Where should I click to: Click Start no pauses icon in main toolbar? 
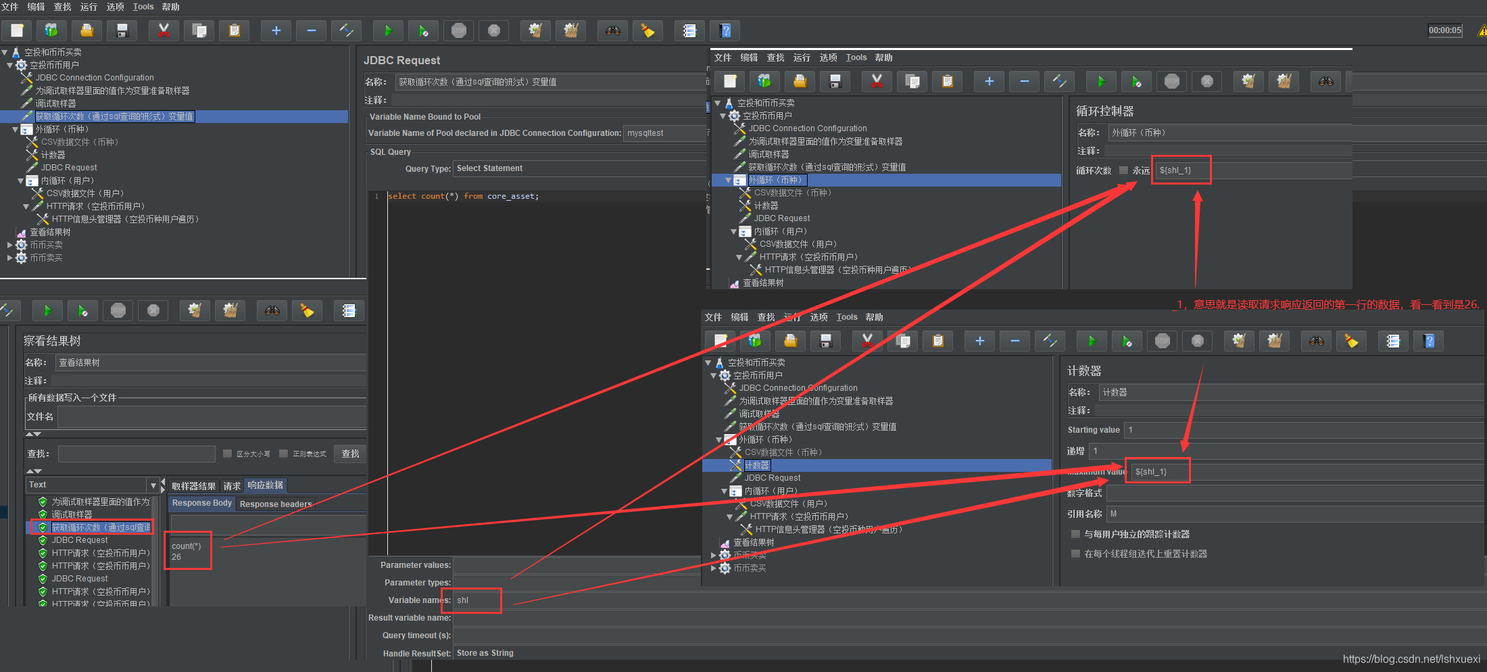coord(423,30)
